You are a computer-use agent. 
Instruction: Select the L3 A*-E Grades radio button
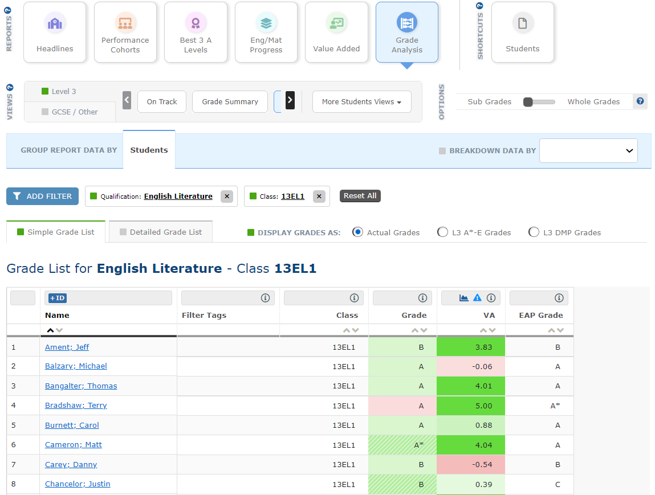point(442,232)
